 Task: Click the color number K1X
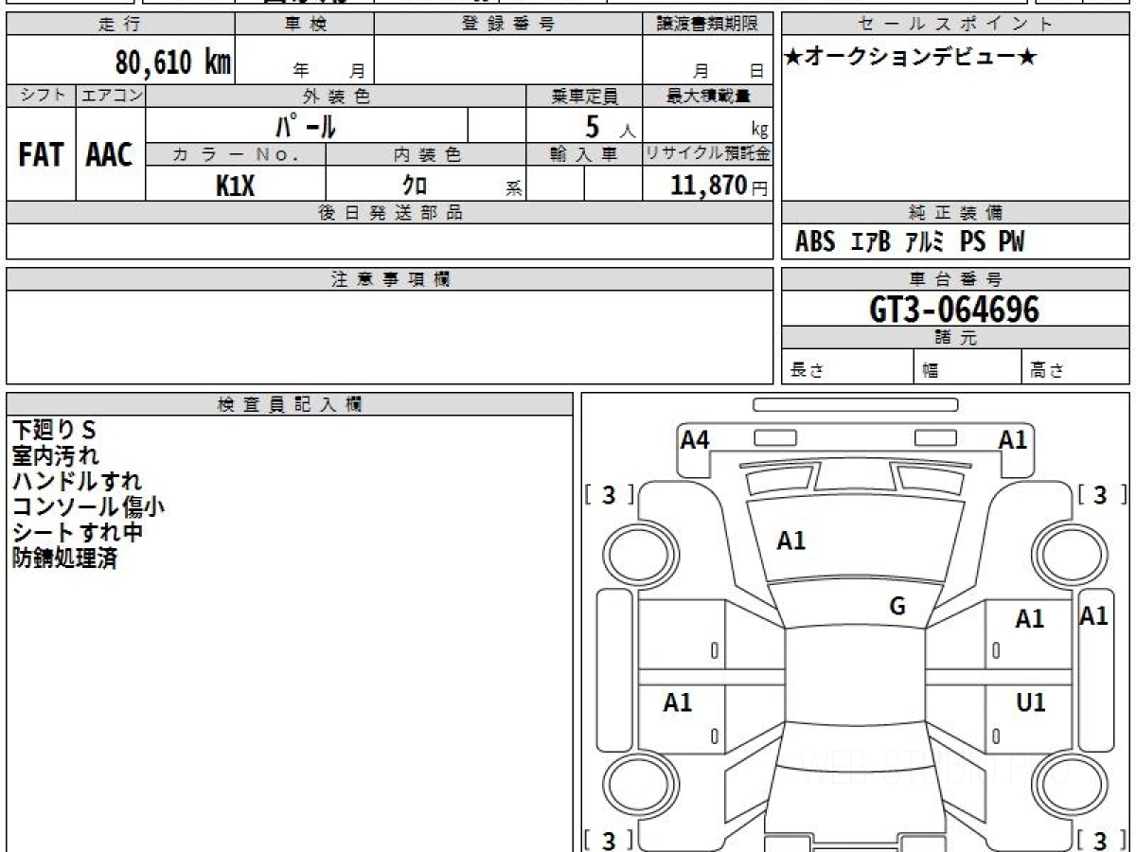[x=235, y=186]
